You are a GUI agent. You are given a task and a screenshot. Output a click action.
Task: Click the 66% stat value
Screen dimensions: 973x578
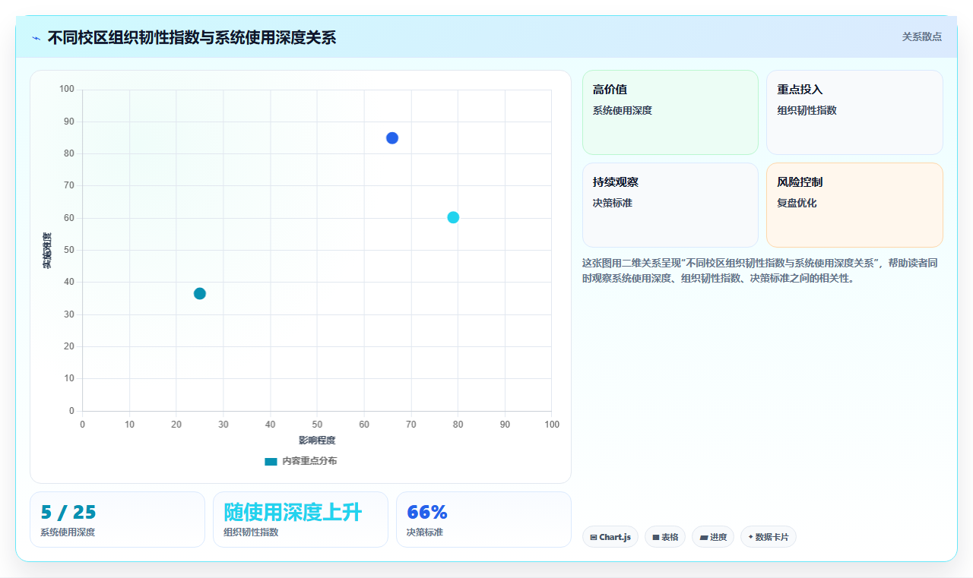point(427,513)
